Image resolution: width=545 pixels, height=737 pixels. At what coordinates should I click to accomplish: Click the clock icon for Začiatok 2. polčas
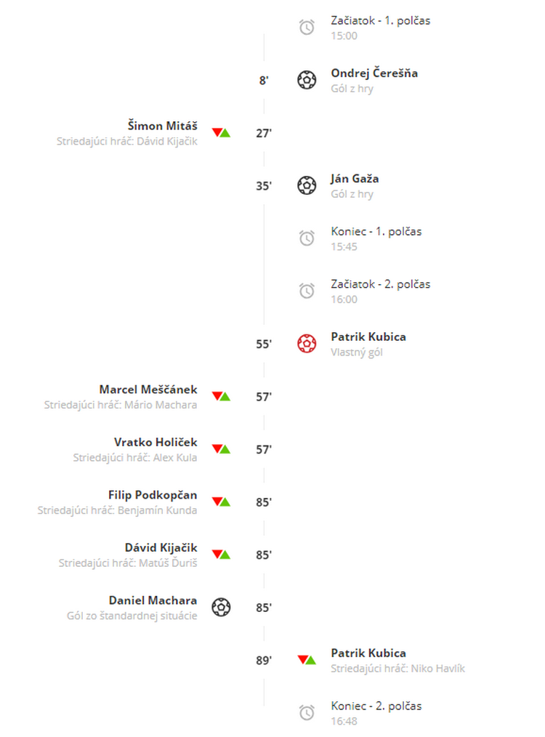(x=307, y=291)
